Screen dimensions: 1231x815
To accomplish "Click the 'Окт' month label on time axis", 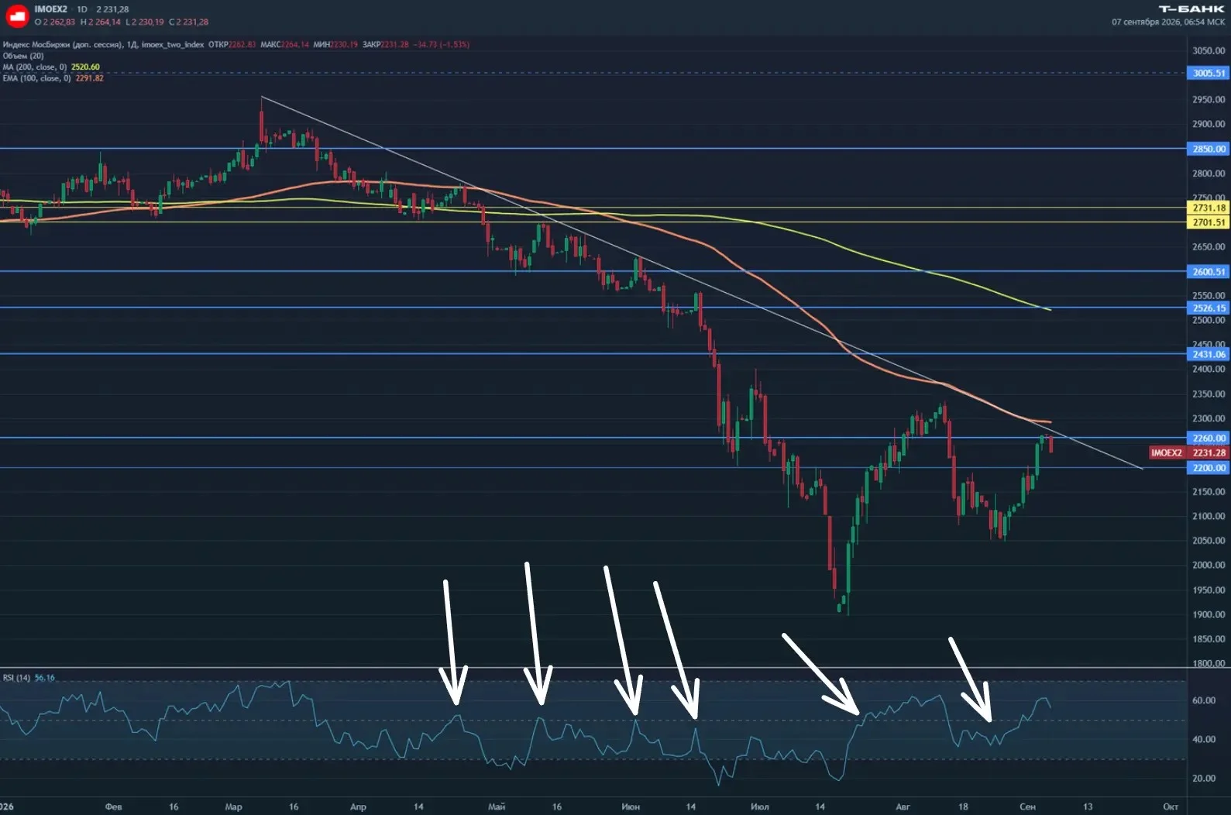I will pos(1171,807).
